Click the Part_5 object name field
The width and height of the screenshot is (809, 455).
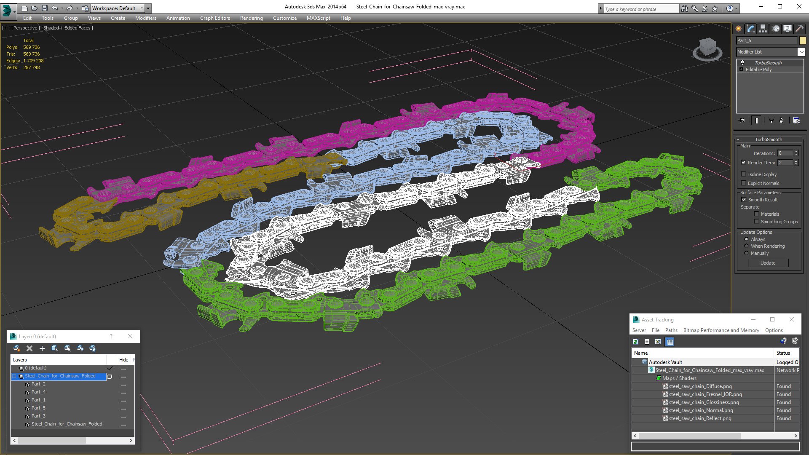click(767, 40)
